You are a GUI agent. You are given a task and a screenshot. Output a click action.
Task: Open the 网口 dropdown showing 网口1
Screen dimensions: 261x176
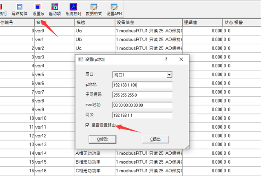point(142,75)
